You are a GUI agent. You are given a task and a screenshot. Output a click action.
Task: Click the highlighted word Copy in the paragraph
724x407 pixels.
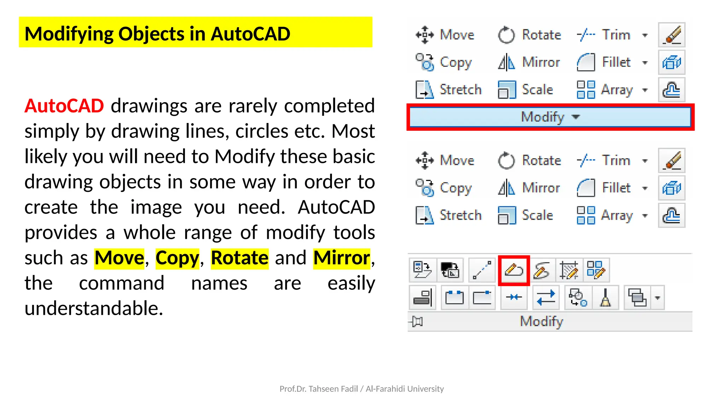coord(177,258)
